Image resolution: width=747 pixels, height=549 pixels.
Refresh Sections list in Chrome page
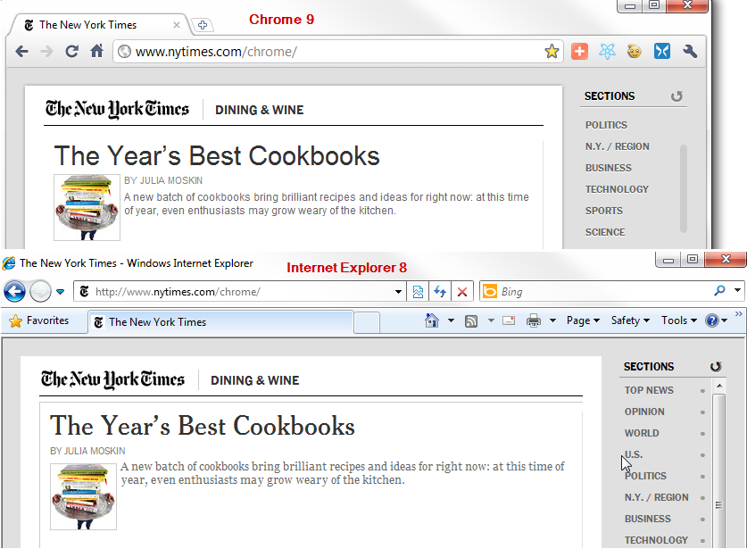(676, 96)
